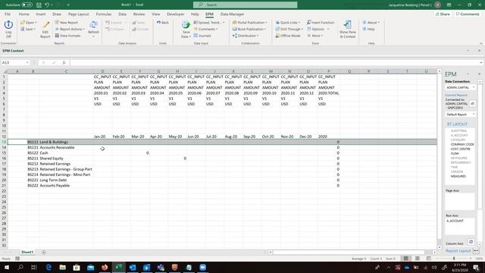The image size is (485, 273).
Task: Click the Back undo button
Action: point(163,23)
